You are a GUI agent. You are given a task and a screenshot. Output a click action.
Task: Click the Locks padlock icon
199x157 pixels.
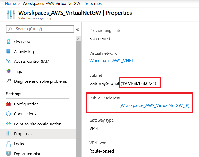click(x=9, y=144)
